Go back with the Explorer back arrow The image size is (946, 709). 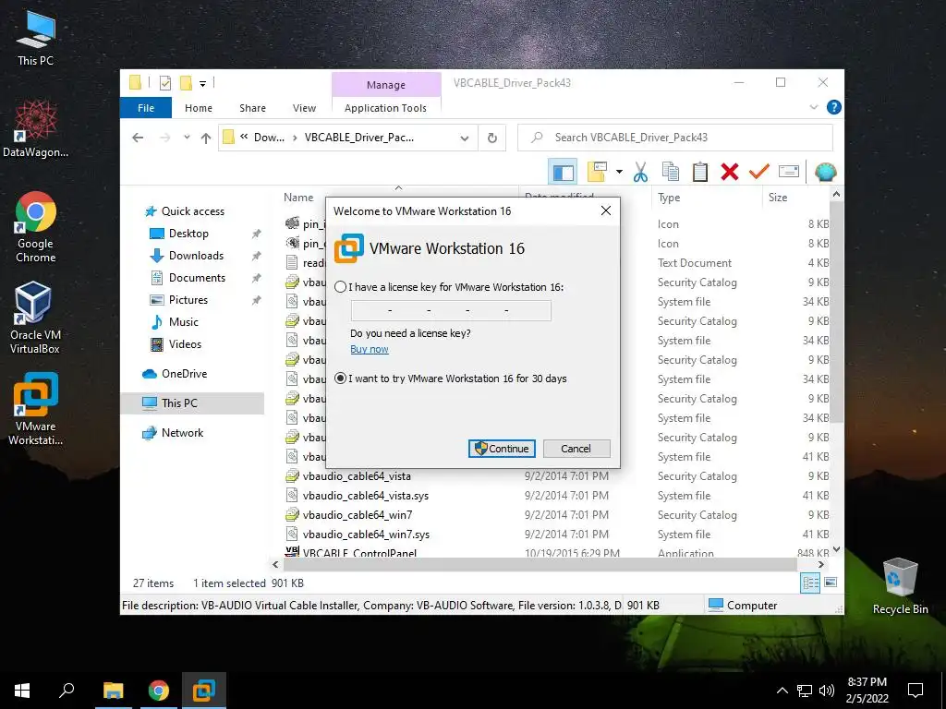138,138
